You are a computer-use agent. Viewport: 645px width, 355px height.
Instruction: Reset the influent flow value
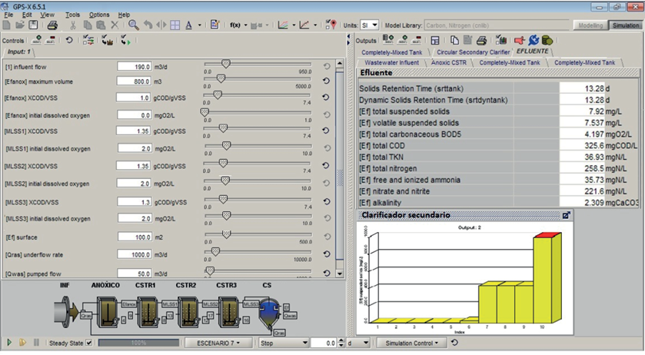point(326,66)
